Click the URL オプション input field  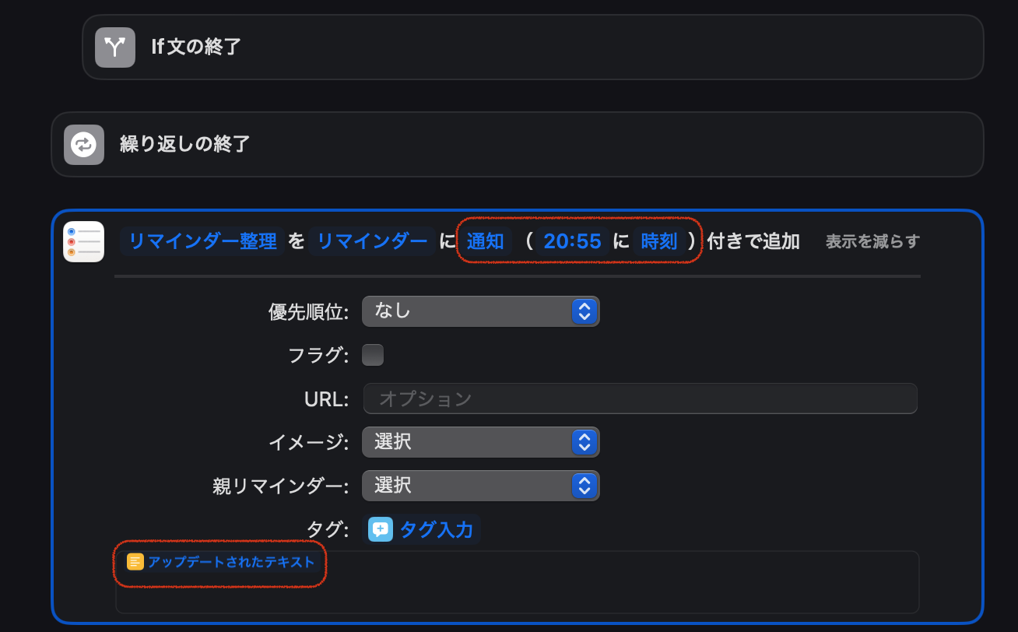point(640,399)
